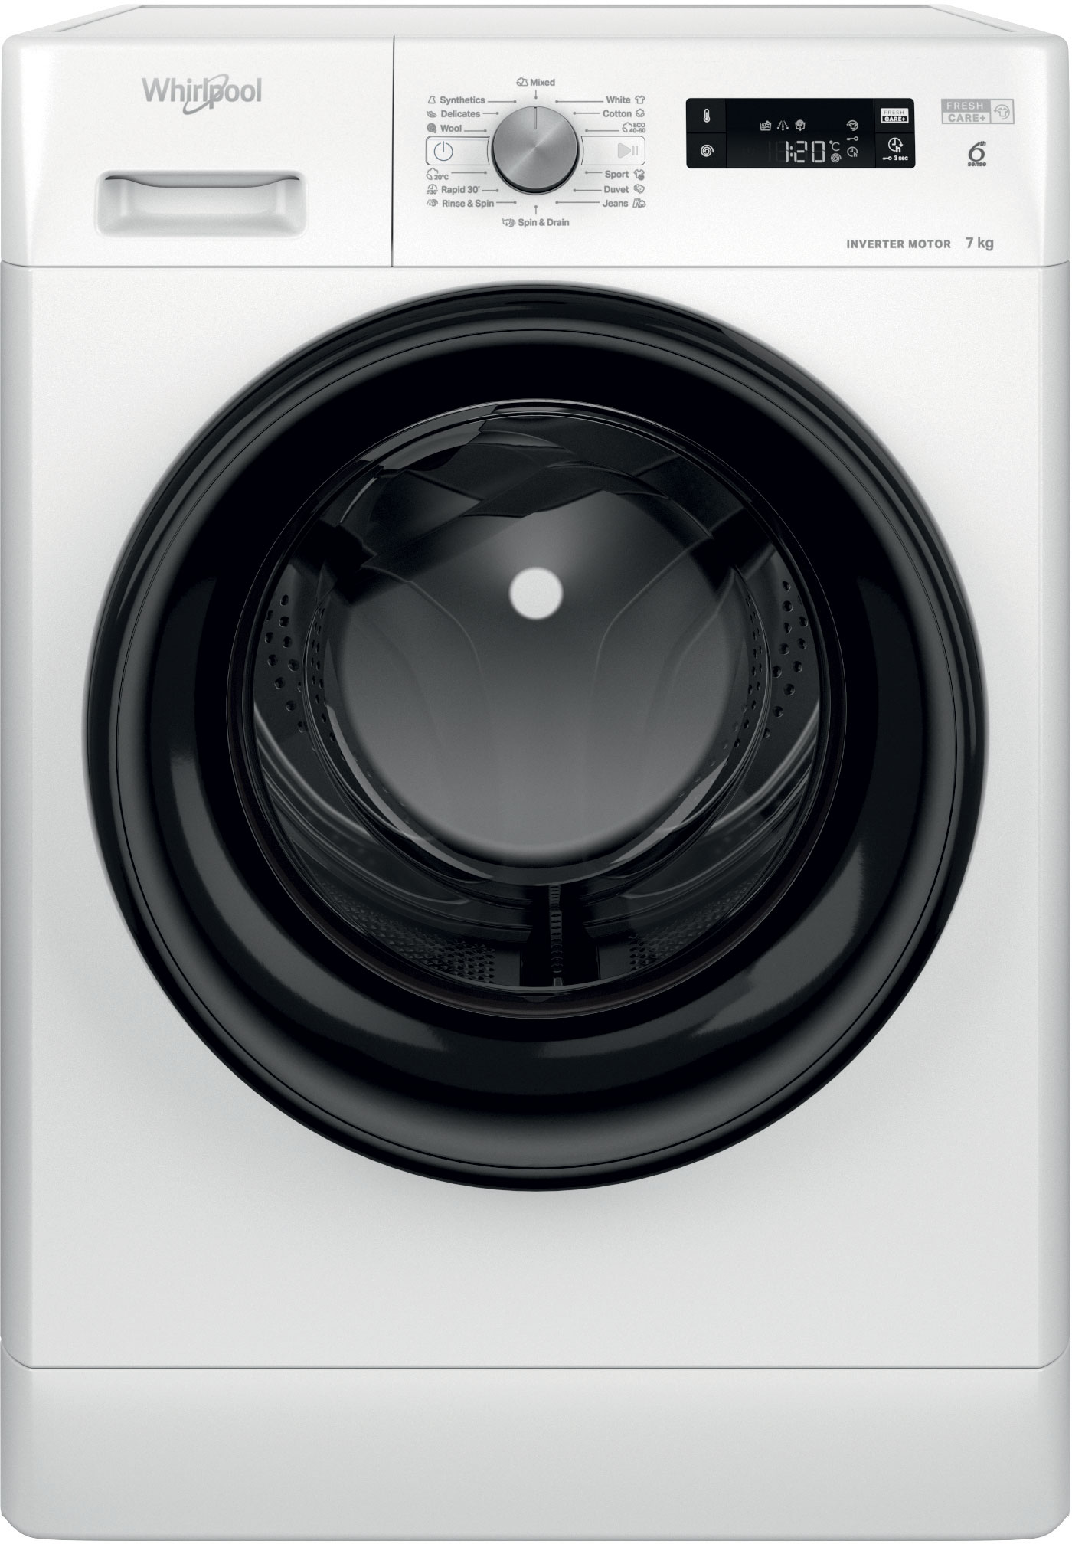The image size is (1072, 1544).
Task: Click the Delicates program icon
Action: click(432, 114)
